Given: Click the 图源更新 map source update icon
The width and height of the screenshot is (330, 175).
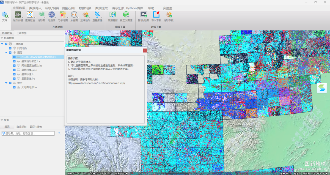Looking at the screenshot, I should (x=112, y=15).
